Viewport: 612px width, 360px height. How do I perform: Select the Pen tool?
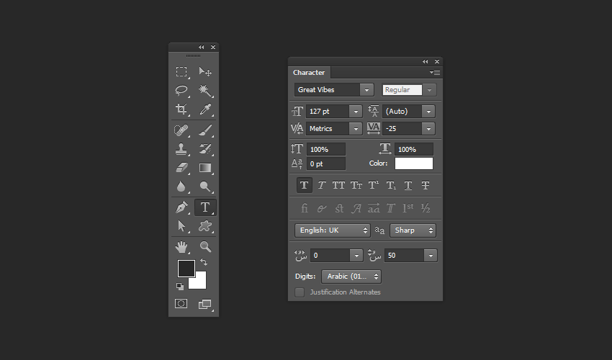181,207
